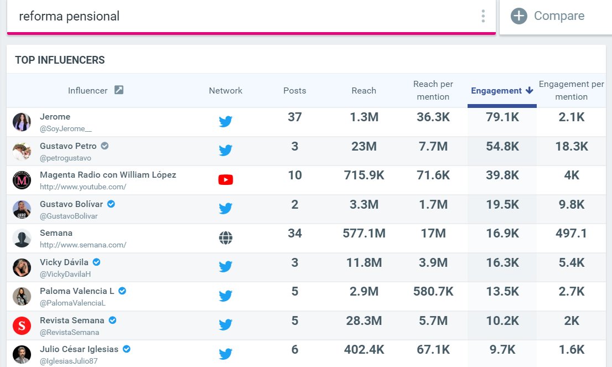Open Gustavo Petro's profile avatar

22,152
